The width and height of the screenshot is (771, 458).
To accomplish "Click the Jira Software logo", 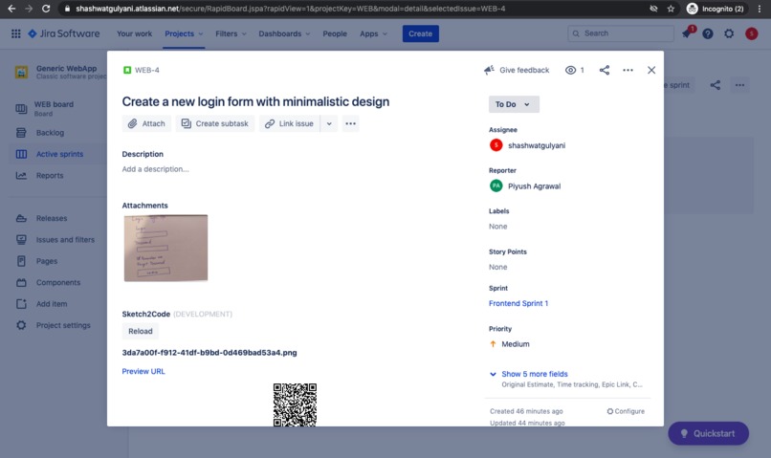I will [64, 33].
